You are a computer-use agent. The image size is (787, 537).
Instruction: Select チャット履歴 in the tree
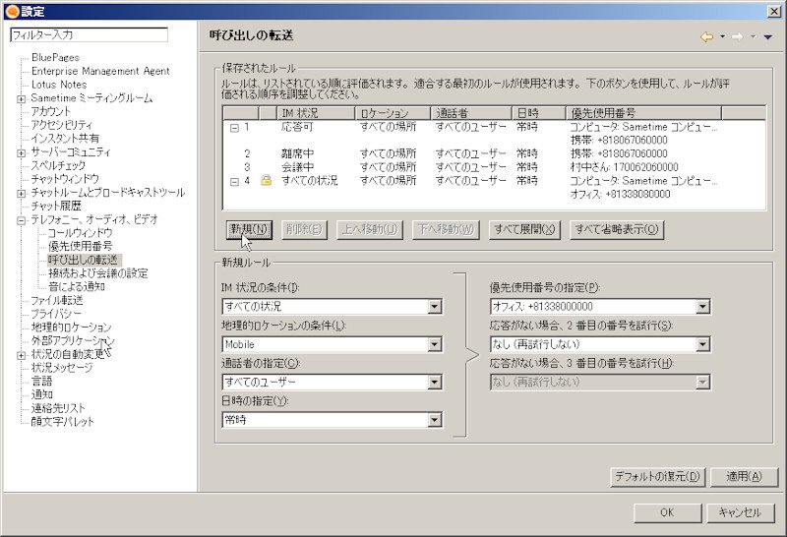(56, 207)
